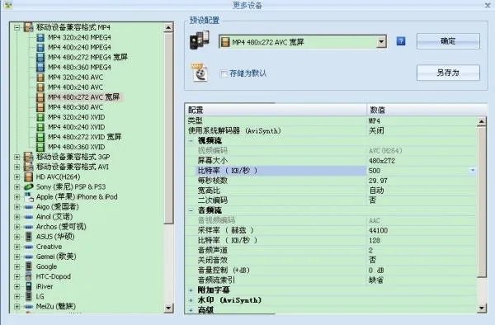495x325 pixels.
Task: Click the 宽高比 自动 value
Action: tap(376, 191)
